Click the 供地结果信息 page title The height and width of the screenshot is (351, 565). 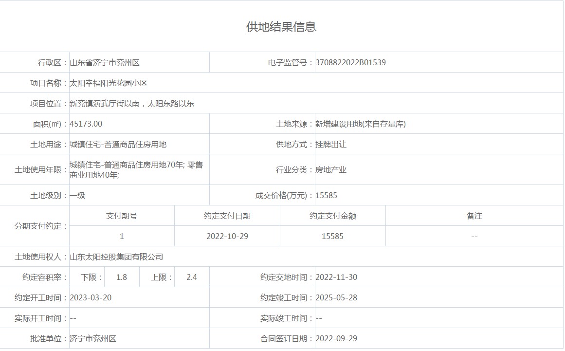click(x=281, y=27)
